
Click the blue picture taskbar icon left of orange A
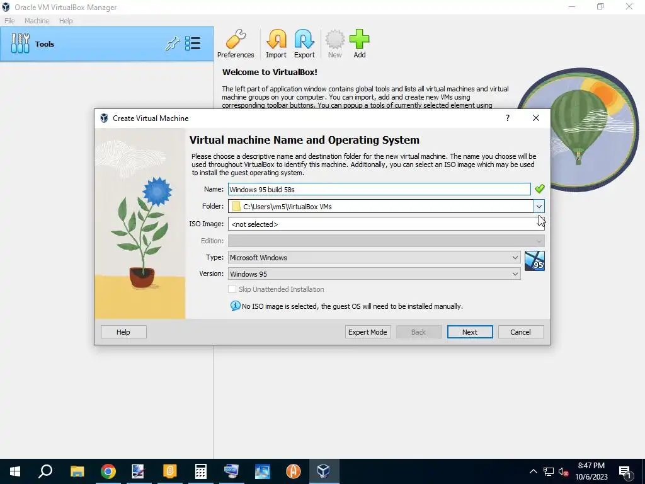[263, 471]
